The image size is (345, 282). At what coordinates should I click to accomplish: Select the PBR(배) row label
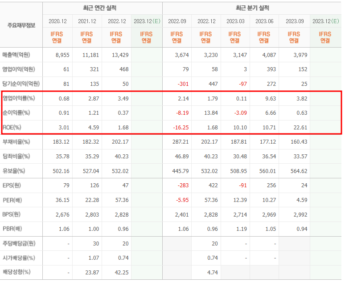coord(12,229)
